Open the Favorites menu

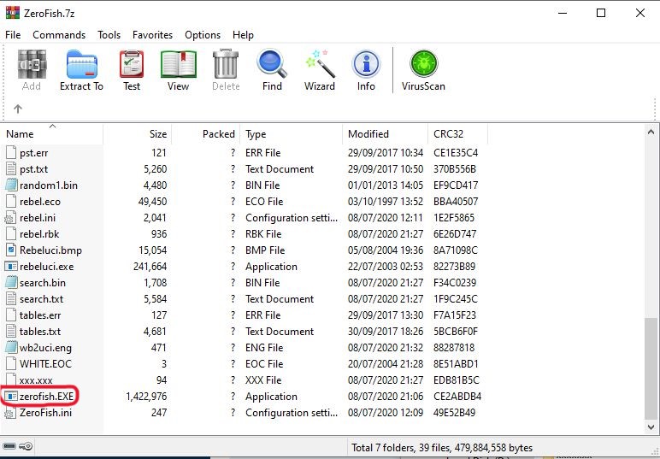pyautogui.click(x=152, y=35)
